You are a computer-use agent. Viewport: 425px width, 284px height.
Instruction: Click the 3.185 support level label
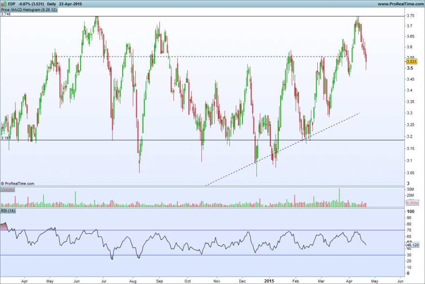(5, 138)
